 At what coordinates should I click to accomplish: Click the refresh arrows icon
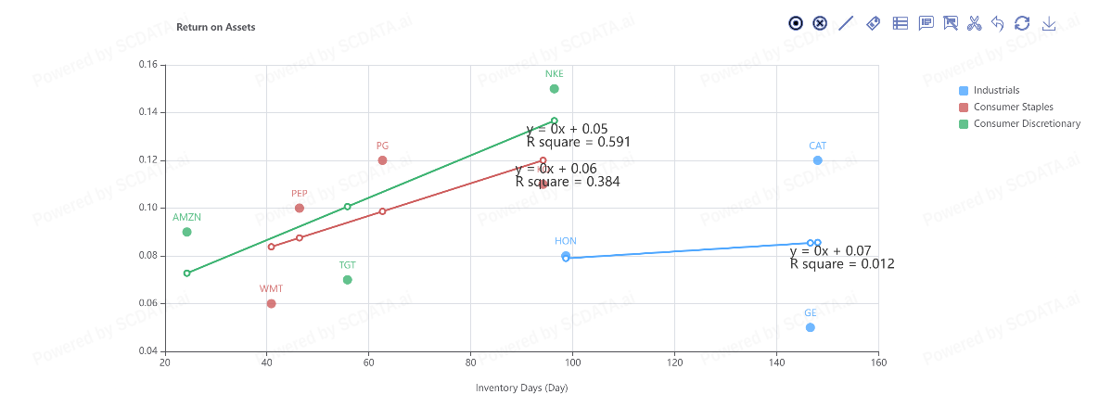tap(1022, 23)
